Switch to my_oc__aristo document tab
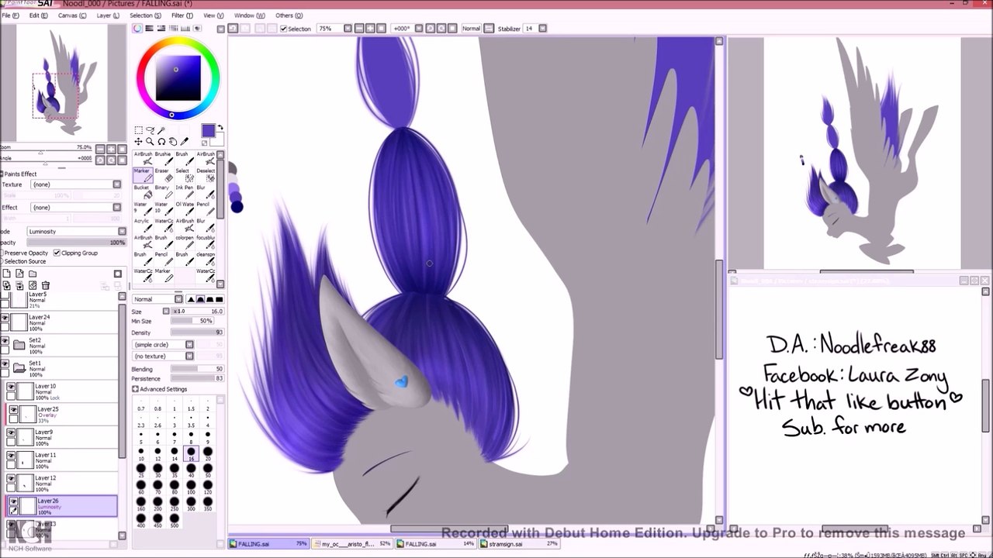The image size is (993, 558). (x=352, y=544)
